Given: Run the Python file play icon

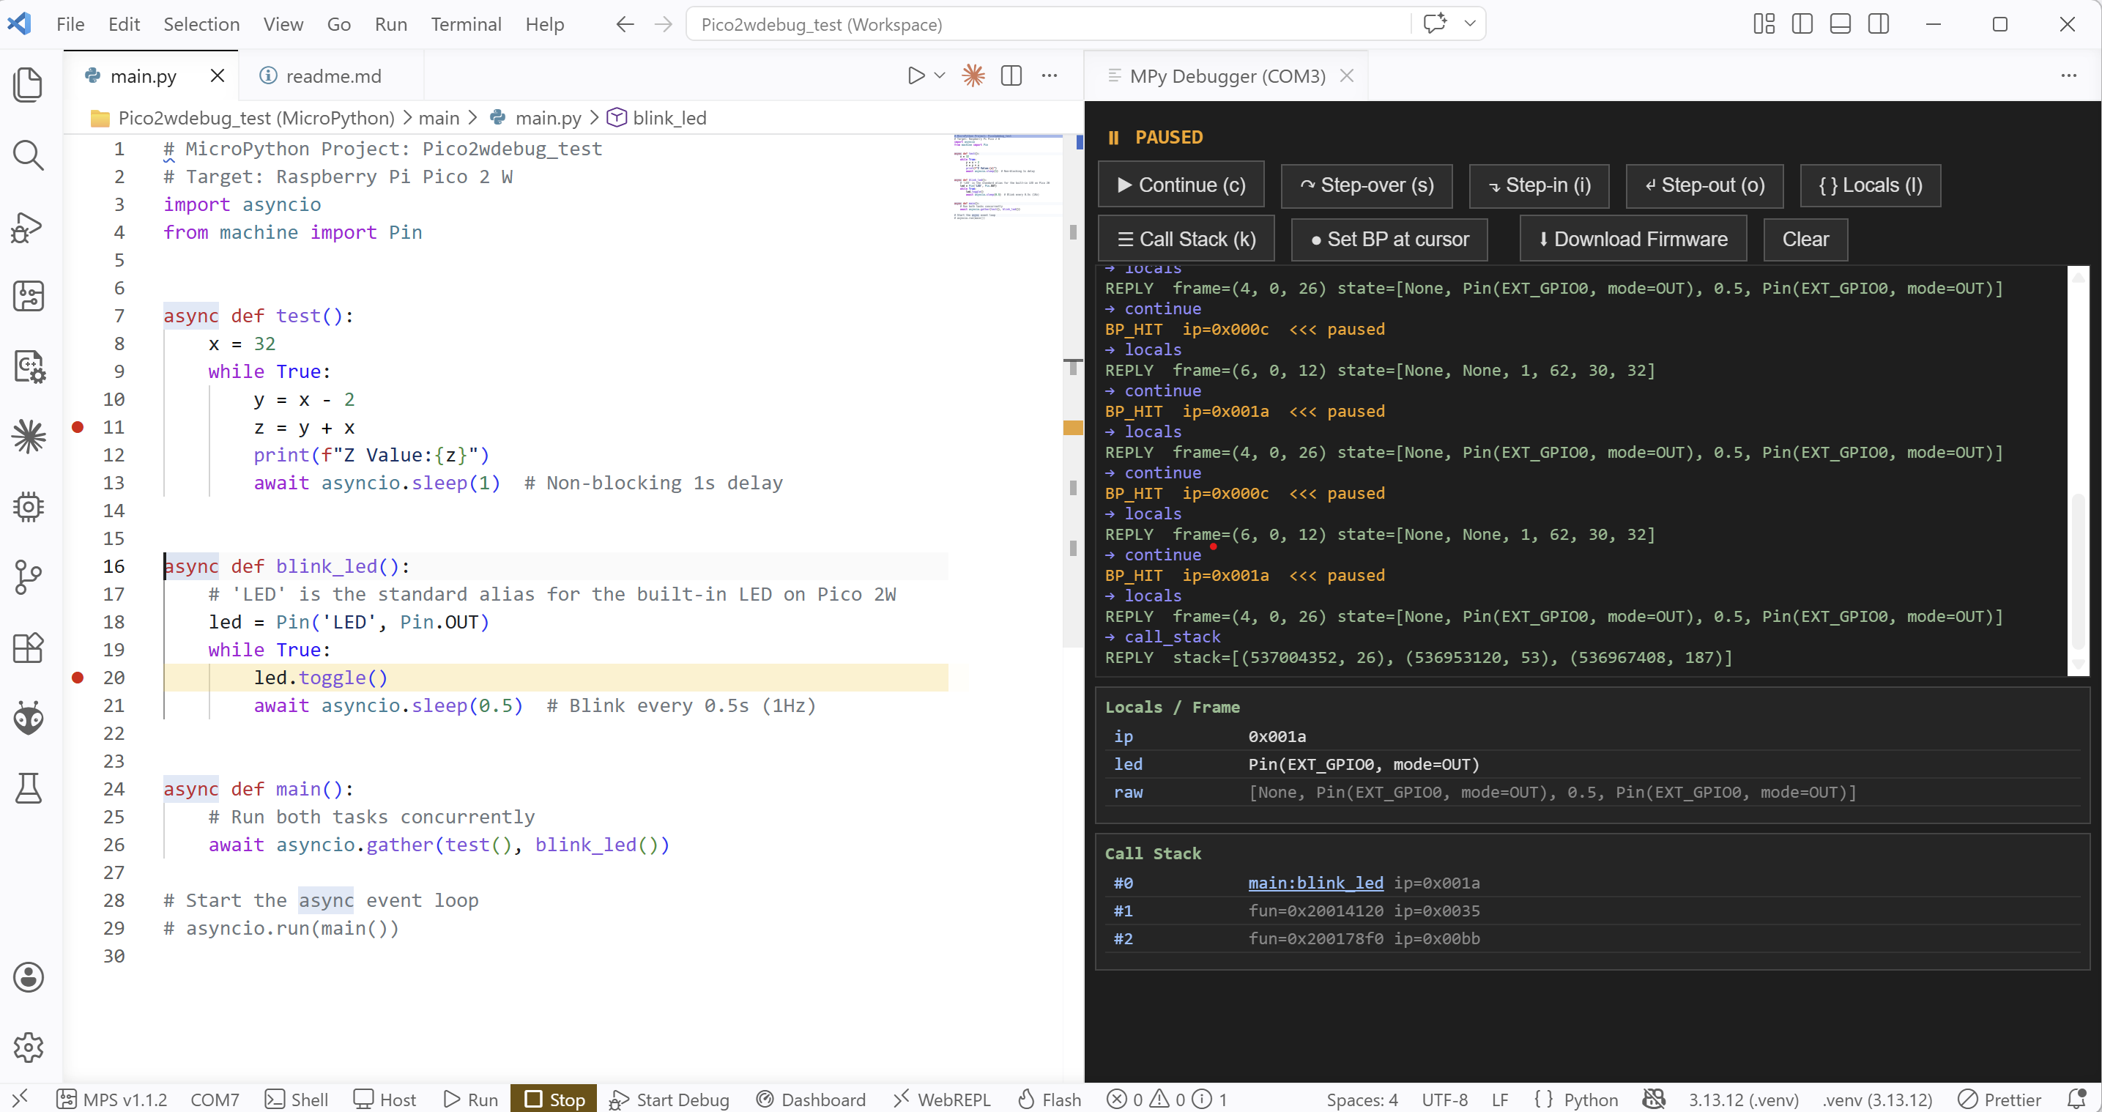Looking at the screenshot, I should click(916, 76).
